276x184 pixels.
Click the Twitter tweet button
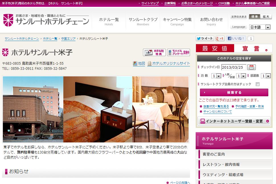click(x=205, y=38)
